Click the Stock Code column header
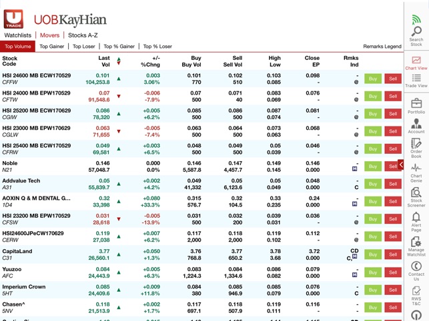429x321 pixels. tap(9, 61)
